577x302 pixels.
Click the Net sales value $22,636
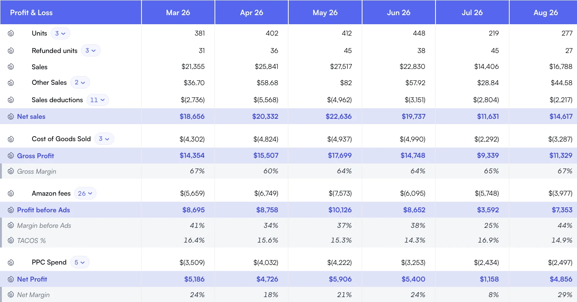pos(339,117)
